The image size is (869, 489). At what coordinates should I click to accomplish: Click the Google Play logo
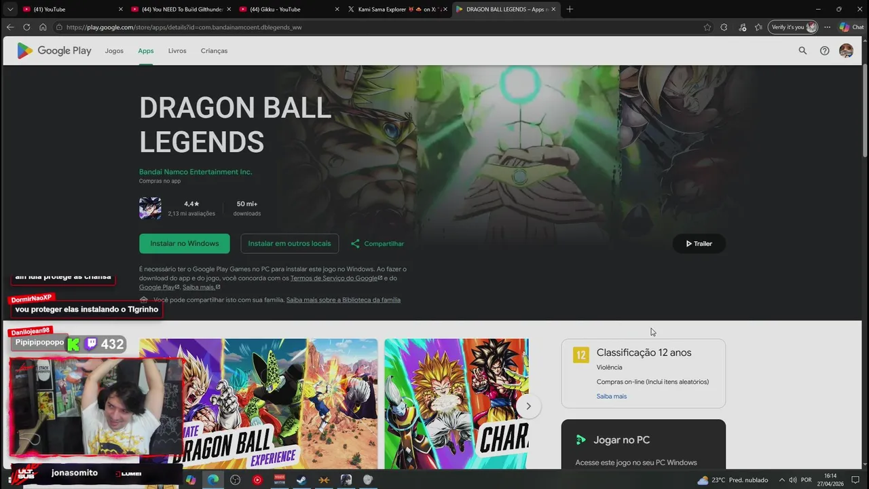54,51
